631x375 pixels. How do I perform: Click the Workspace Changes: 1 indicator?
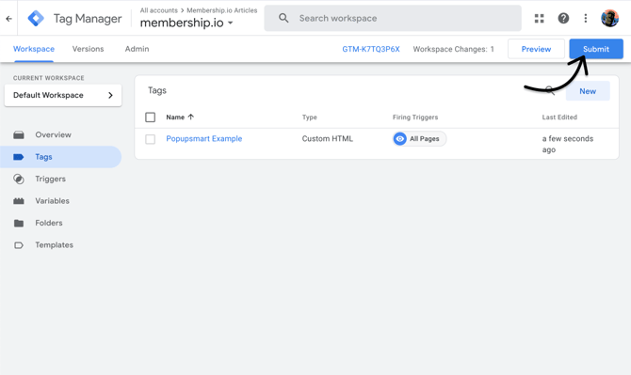(453, 49)
